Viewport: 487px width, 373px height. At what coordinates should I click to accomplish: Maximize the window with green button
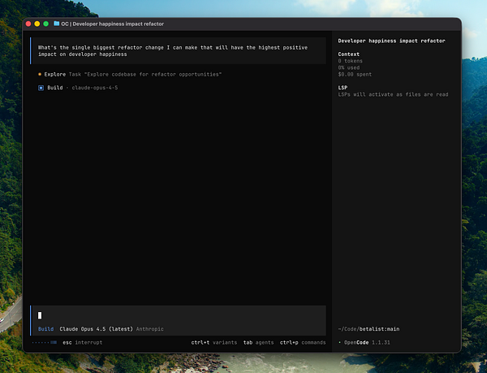coord(45,24)
